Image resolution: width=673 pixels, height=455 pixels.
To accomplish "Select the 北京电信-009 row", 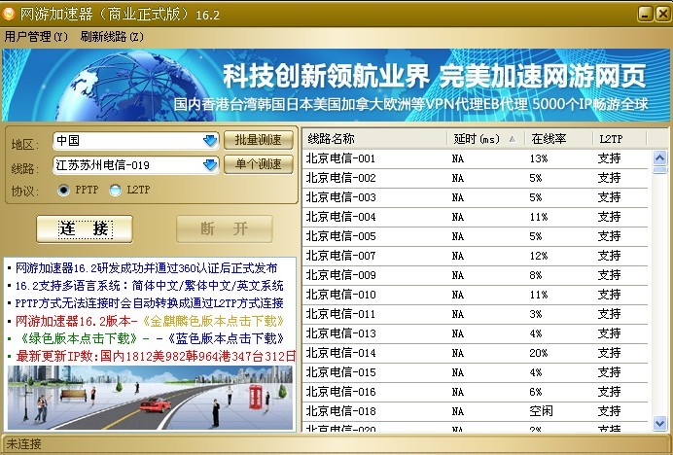I will click(476, 275).
